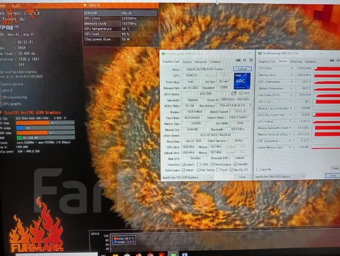Switch to Graphics Card tab in Sensors window
The width and height of the screenshot is (340, 256).
(x=267, y=62)
